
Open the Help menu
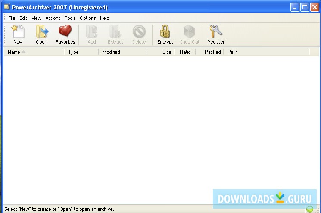pyautogui.click(x=104, y=18)
